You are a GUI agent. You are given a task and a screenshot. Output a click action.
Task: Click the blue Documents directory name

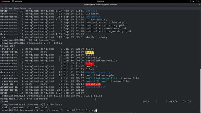(93, 17)
